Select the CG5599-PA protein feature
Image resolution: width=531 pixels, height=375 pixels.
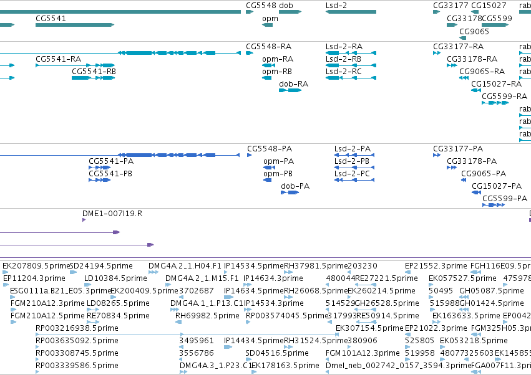point(494,205)
